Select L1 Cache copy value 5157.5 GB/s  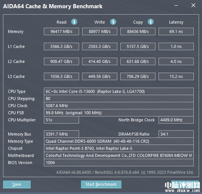(x=138, y=46)
